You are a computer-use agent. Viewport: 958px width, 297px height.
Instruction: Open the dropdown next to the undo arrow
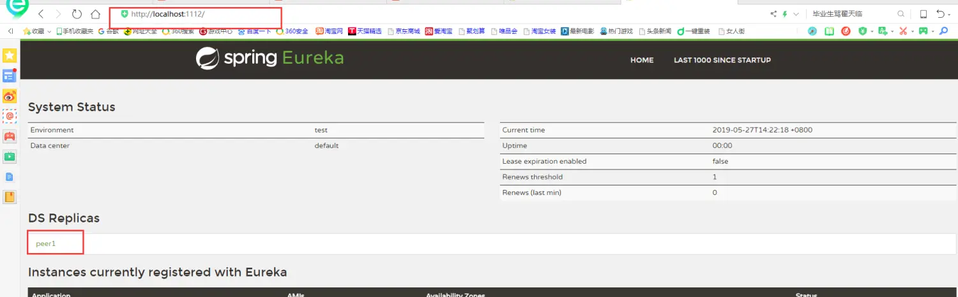[x=950, y=15]
